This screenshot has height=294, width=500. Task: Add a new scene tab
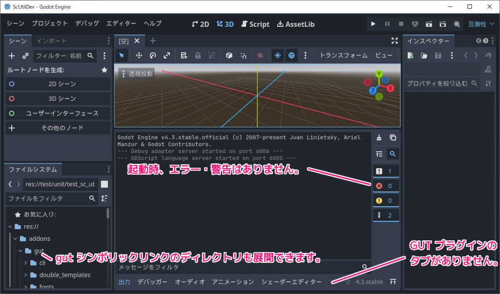click(153, 41)
